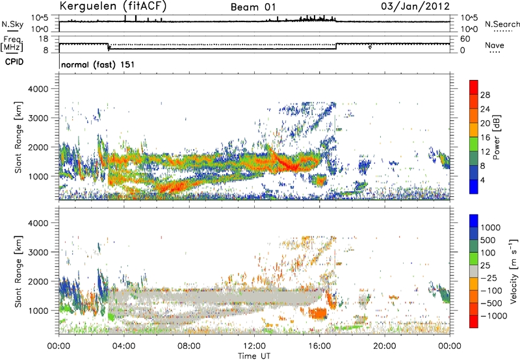520x360 pixels.
Task: Pick the red segment above 28 dB
Action: pyautogui.click(x=474, y=87)
